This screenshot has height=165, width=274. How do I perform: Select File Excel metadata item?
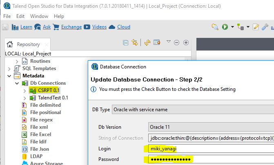[x=41, y=134]
